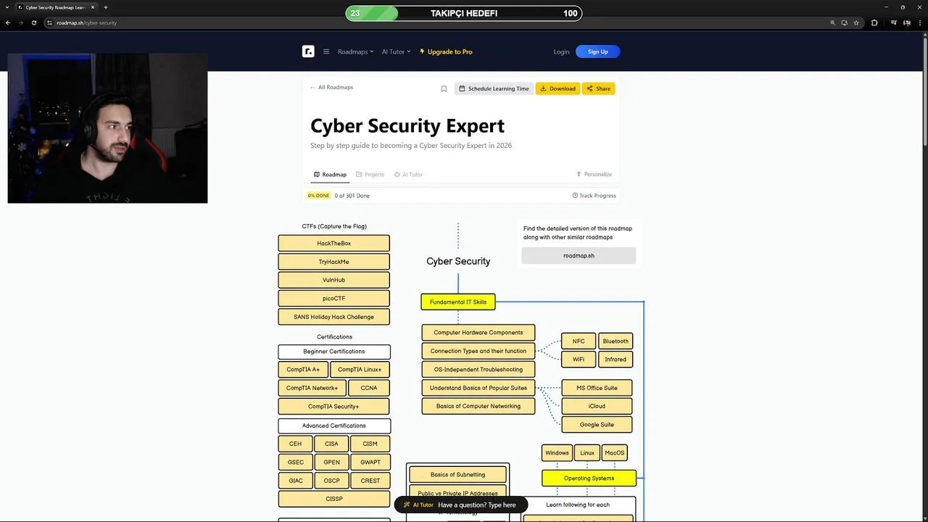928x522 pixels.
Task: Select the CCNA certification node
Action: 369,388
